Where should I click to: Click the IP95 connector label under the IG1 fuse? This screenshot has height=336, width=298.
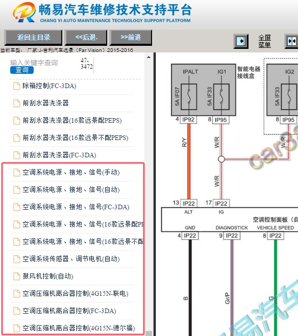220,120
